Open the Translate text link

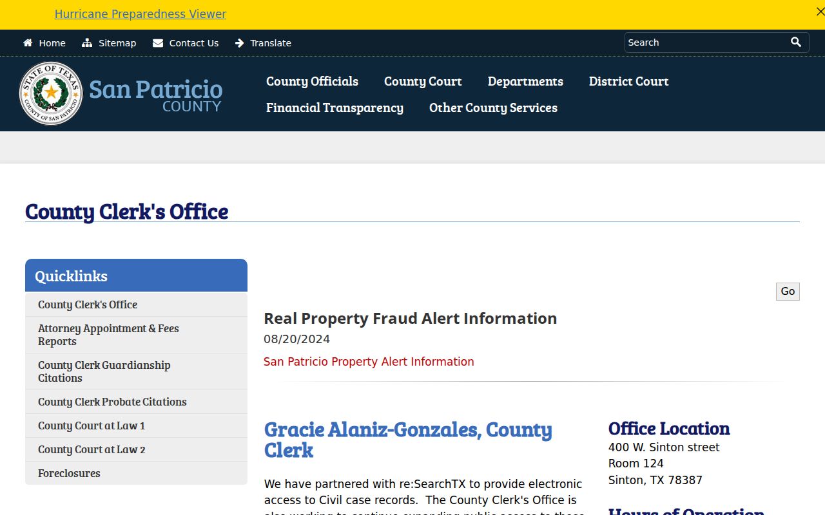(271, 43)
